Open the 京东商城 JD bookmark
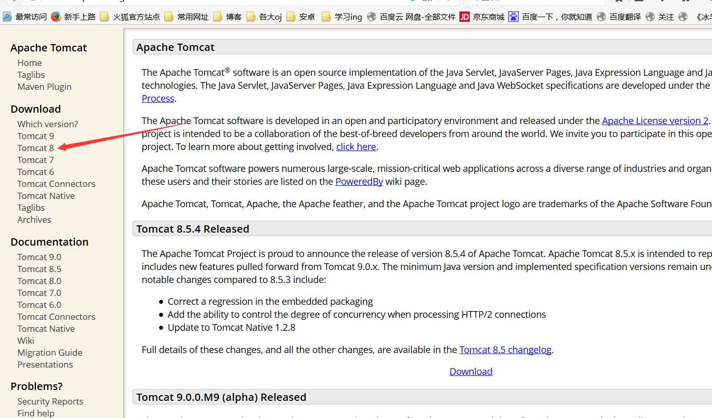Image resolution: width=712 pixels, height=418 pixels. [x=482, y=17]
